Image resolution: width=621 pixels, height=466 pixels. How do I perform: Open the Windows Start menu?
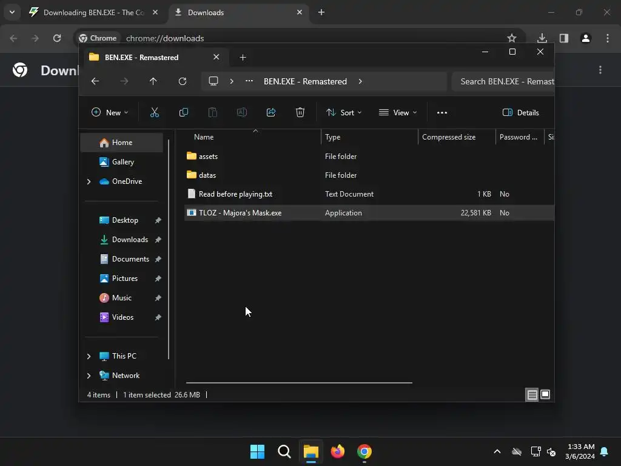coord(257,451)
